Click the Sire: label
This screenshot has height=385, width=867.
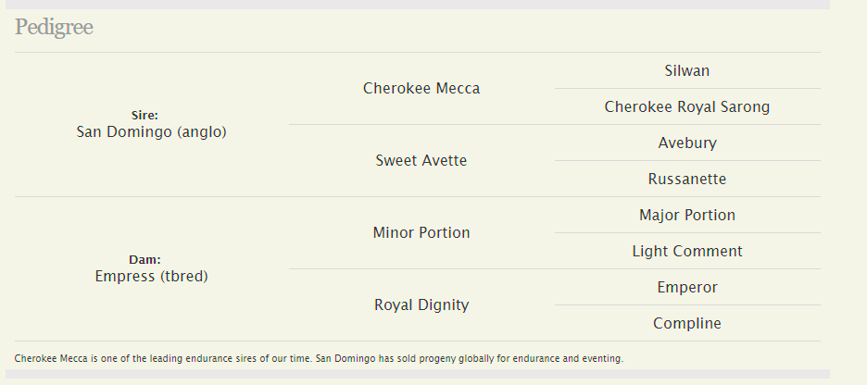click(x=144, y=116)
